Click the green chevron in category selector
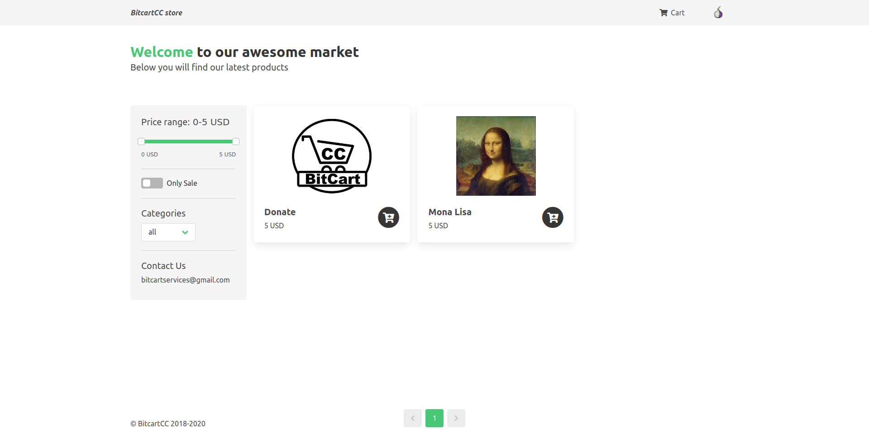The image size is (869, 429). [x=185, y=232]
